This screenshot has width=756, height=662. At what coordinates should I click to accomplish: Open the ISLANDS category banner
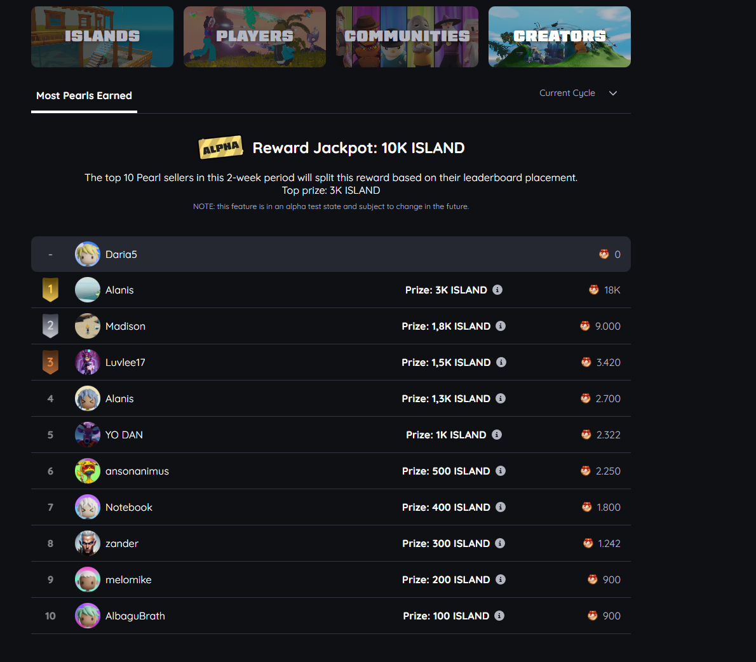102,37
